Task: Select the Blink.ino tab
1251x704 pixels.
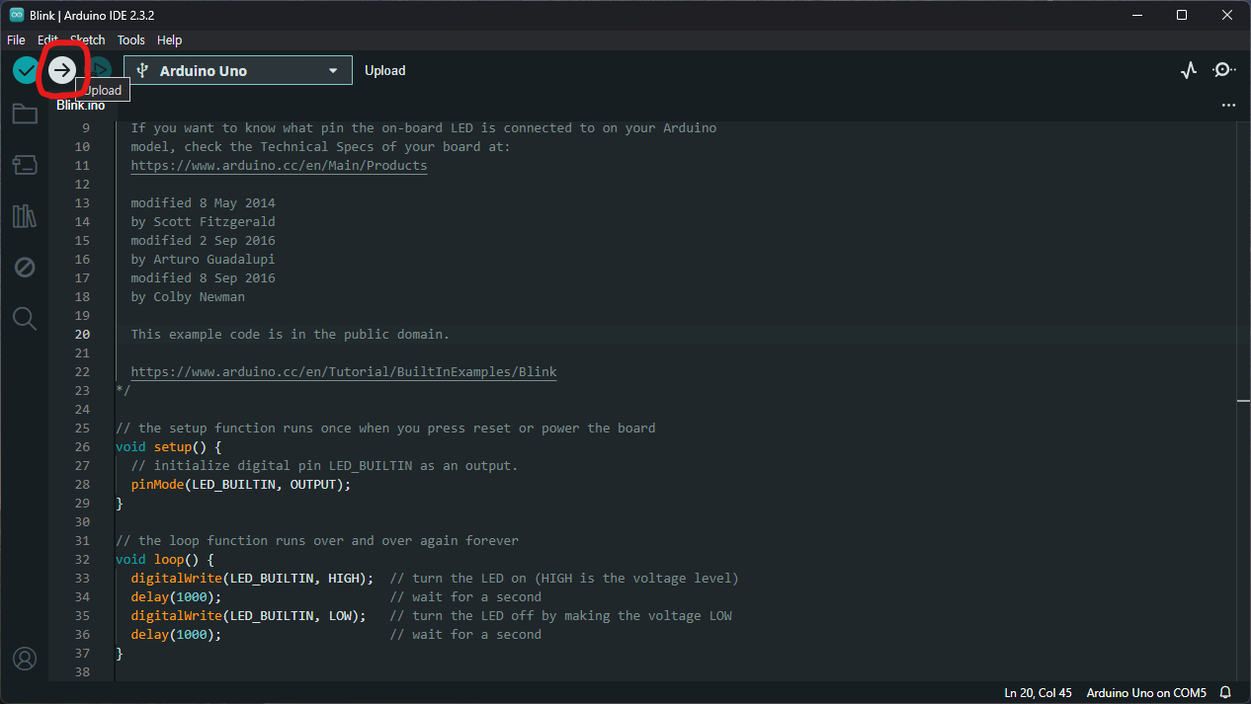Action: [80, 105]
